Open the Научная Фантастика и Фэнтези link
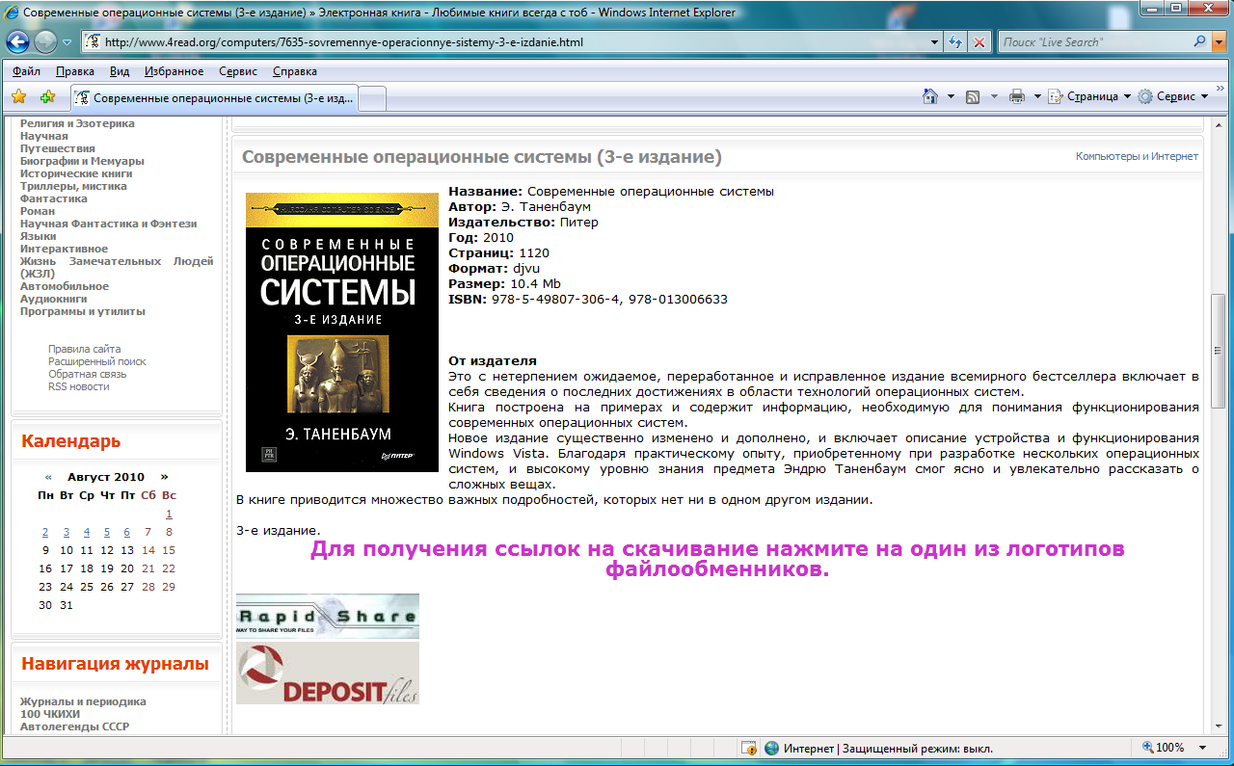Image resolution: width=1234 pixels, height=766 pixels. (108, 224)
